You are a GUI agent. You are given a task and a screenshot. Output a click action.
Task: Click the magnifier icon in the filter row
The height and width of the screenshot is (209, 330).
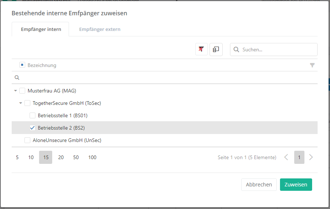point(17,78)
